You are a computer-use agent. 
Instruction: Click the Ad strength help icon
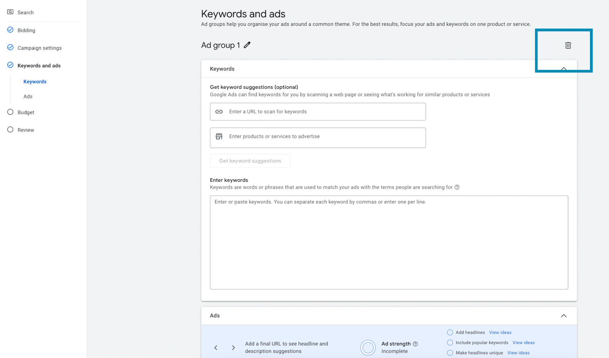[415, 344]
